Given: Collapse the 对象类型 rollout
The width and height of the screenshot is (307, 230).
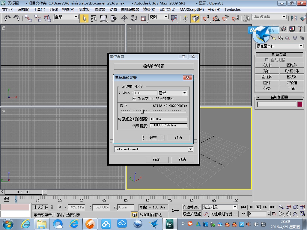Looking at the screenshot, I should (279, 55).
